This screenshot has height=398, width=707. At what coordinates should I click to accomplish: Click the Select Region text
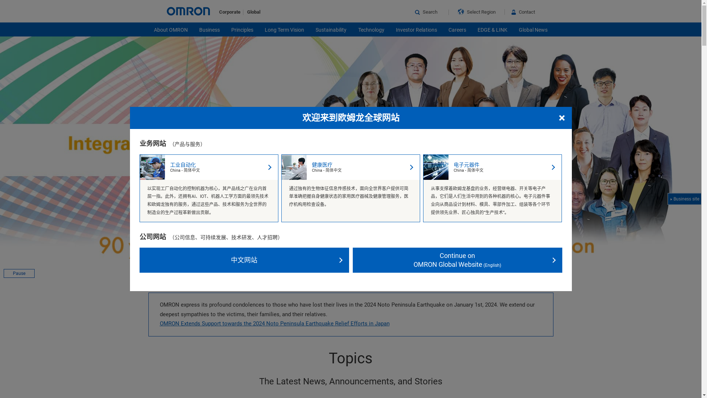(481, 12)
